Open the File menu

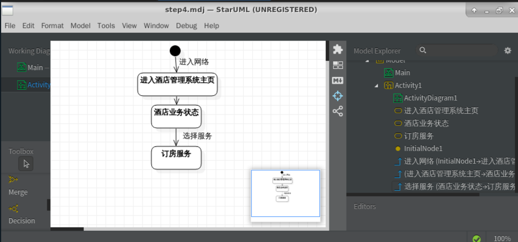pos(10,26)
